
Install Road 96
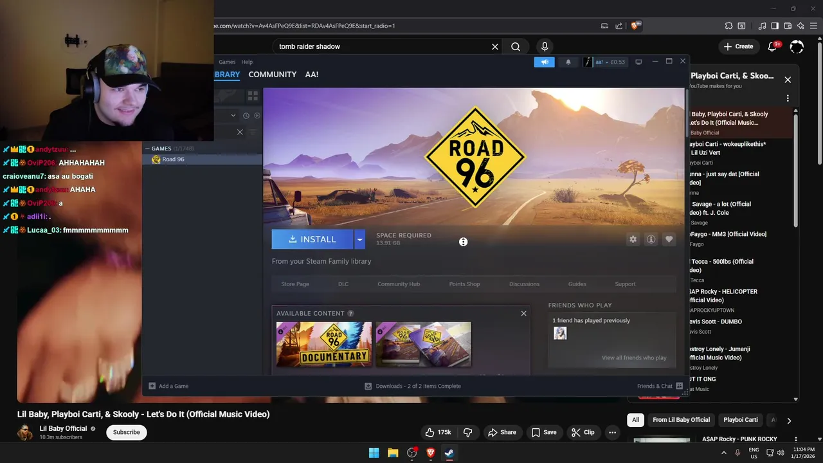pyautogui.click(x=312, y=239)
